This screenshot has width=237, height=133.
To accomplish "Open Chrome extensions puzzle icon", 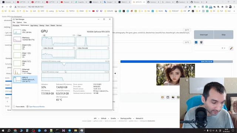I will coord(222,7).
